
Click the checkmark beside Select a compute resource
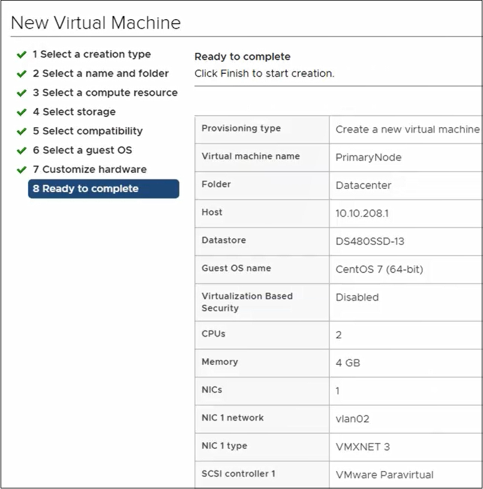pos(20,92)
